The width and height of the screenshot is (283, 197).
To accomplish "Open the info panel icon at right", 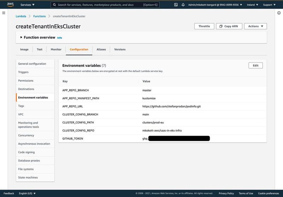I will point(279,13).
